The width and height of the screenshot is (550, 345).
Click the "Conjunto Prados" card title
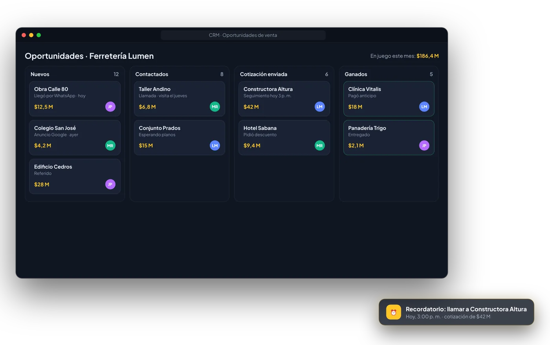(159, 128)
